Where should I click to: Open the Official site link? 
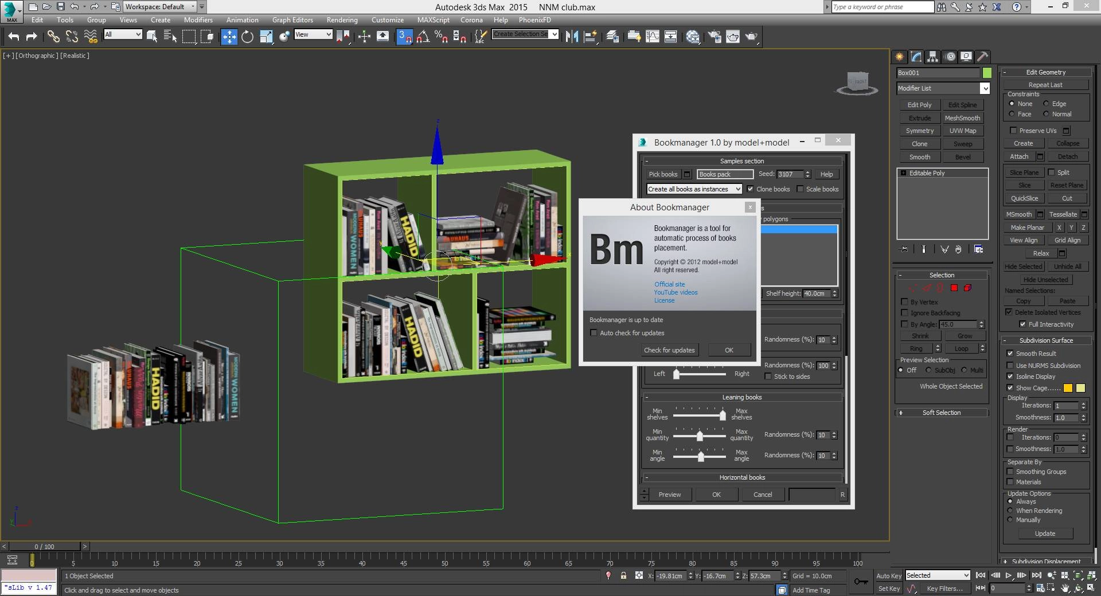pyautogui.click(x=669, y=284)
